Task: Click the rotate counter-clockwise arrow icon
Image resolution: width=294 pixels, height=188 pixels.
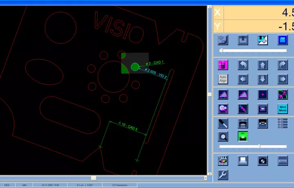Action: [243, 65]
